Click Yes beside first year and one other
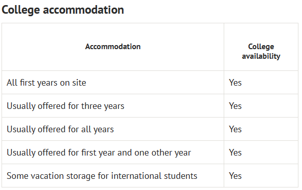The height and width of the screenshot is (190, 302). [x=235, y=153]
